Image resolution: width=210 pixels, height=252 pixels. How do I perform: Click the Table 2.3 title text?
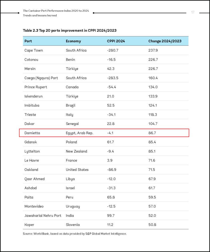click(70, 30)
